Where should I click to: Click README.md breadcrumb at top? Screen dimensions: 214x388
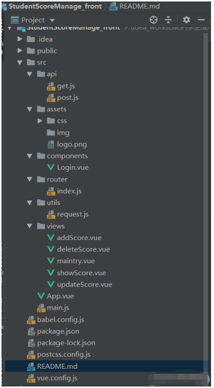140,6
